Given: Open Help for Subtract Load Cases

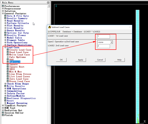Looking at the screenshot, I should pos(119,60).
